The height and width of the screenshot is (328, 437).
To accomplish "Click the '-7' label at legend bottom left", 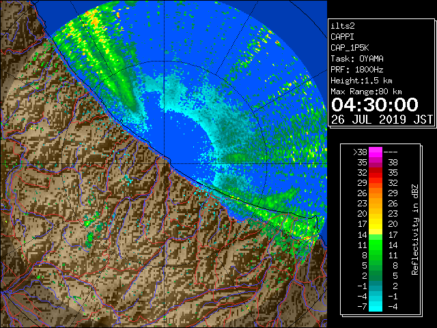I will pyautogui.click(x=362, y=307).
